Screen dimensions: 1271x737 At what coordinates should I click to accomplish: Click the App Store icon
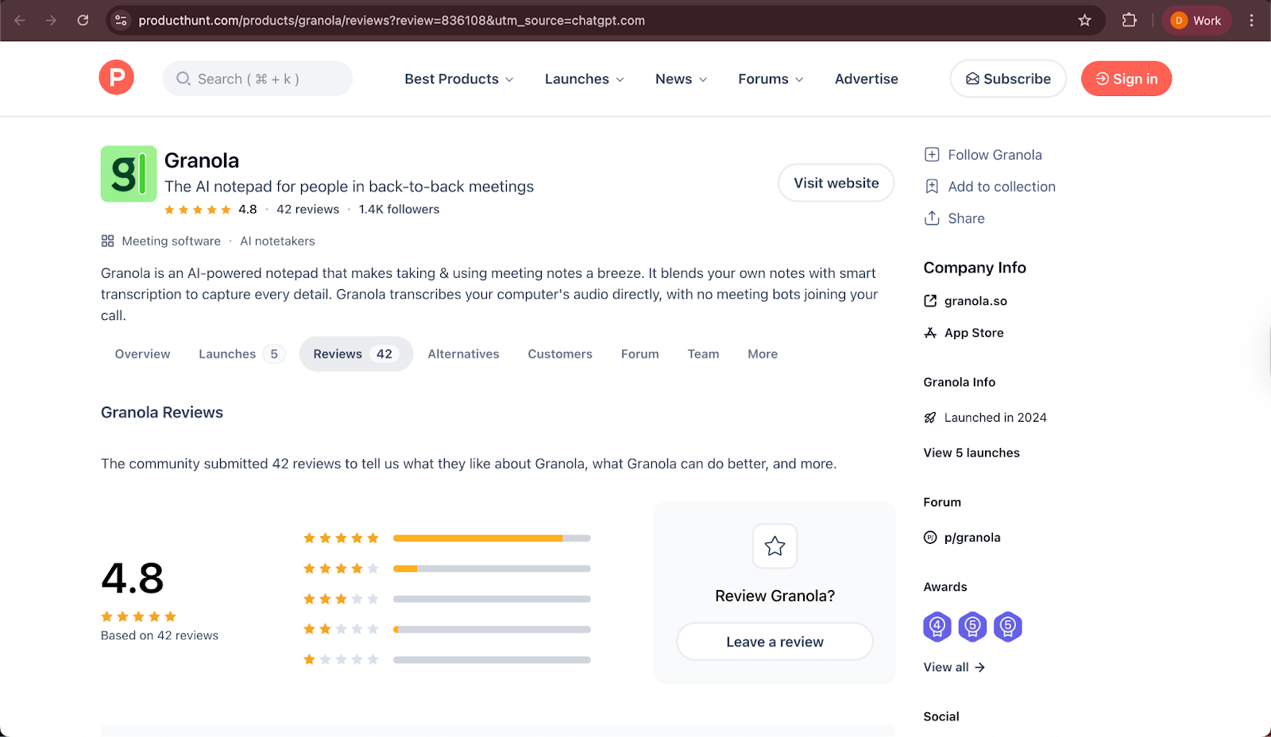point(930,333)
